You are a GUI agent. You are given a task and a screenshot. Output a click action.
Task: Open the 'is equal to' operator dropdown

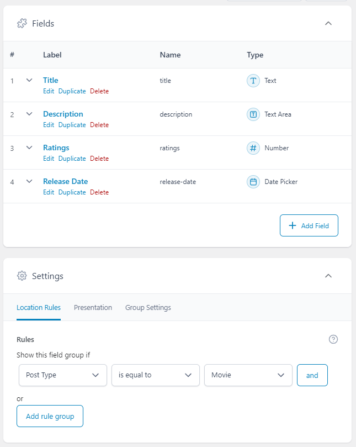(x=156, y=375)
